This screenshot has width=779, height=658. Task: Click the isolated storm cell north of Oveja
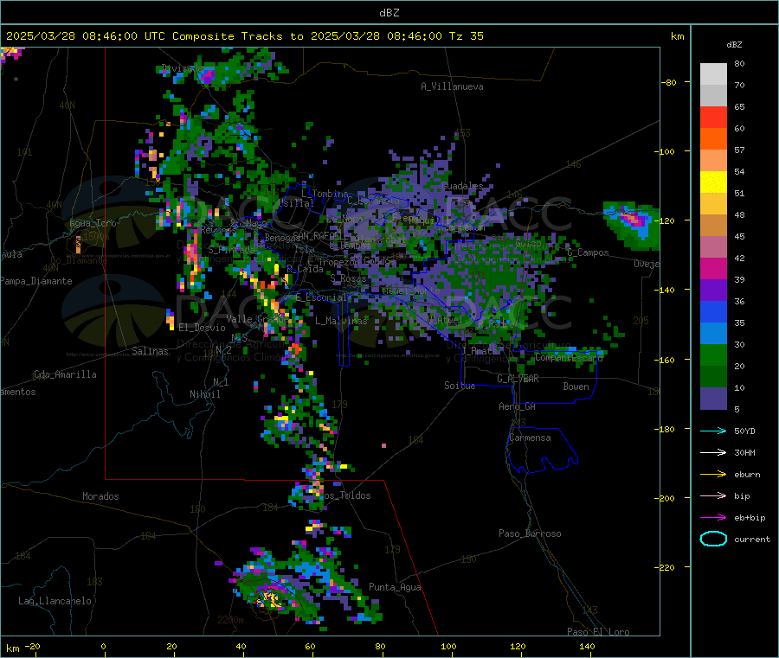pos(632,225)
